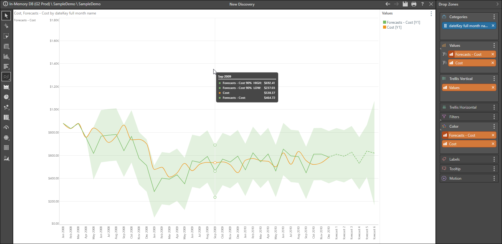Click the Sep 2009 low band marker
The height and width of the screenshot is (244, 502).
(215, 197)
